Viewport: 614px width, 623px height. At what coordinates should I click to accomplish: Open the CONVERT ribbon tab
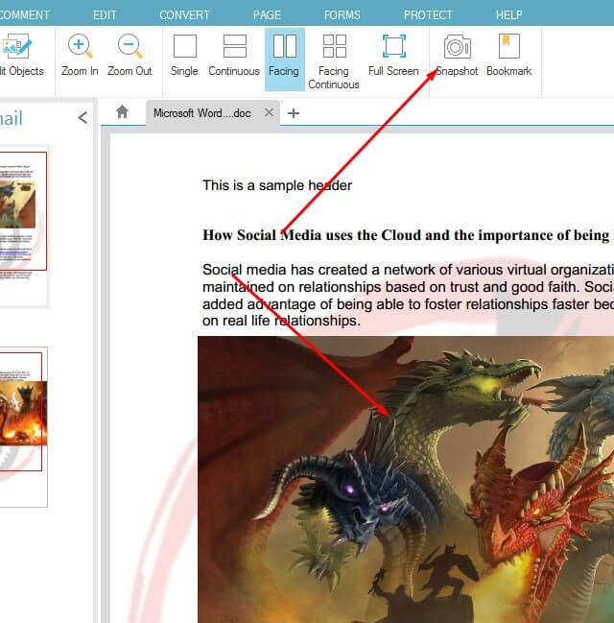click(x=184, y=15)
